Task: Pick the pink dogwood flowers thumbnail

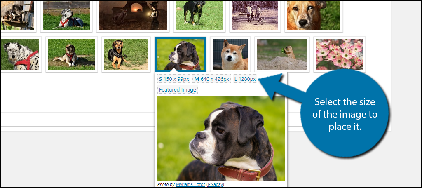Action: tap(339, 54)
